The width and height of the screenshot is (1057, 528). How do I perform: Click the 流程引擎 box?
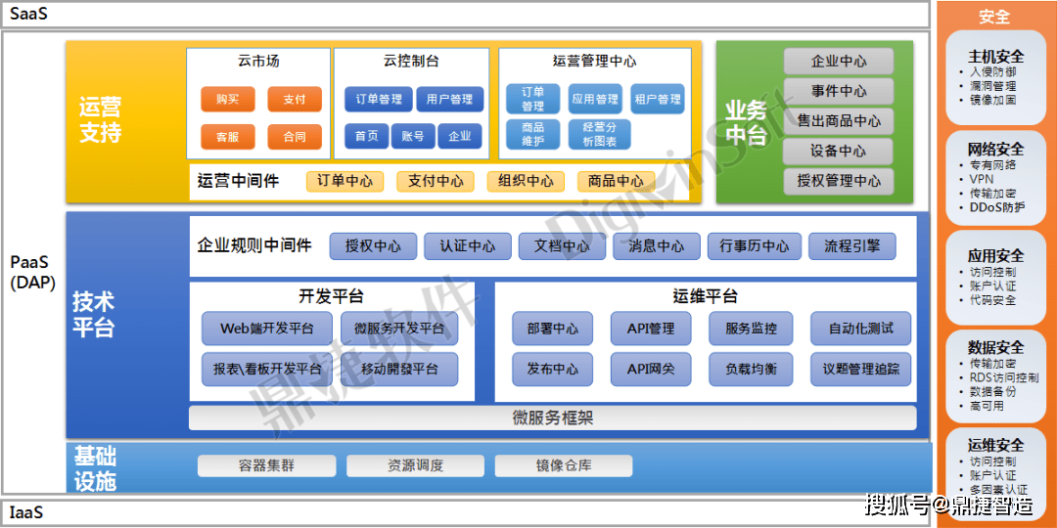pyautogui.click(x=852, y=246)
